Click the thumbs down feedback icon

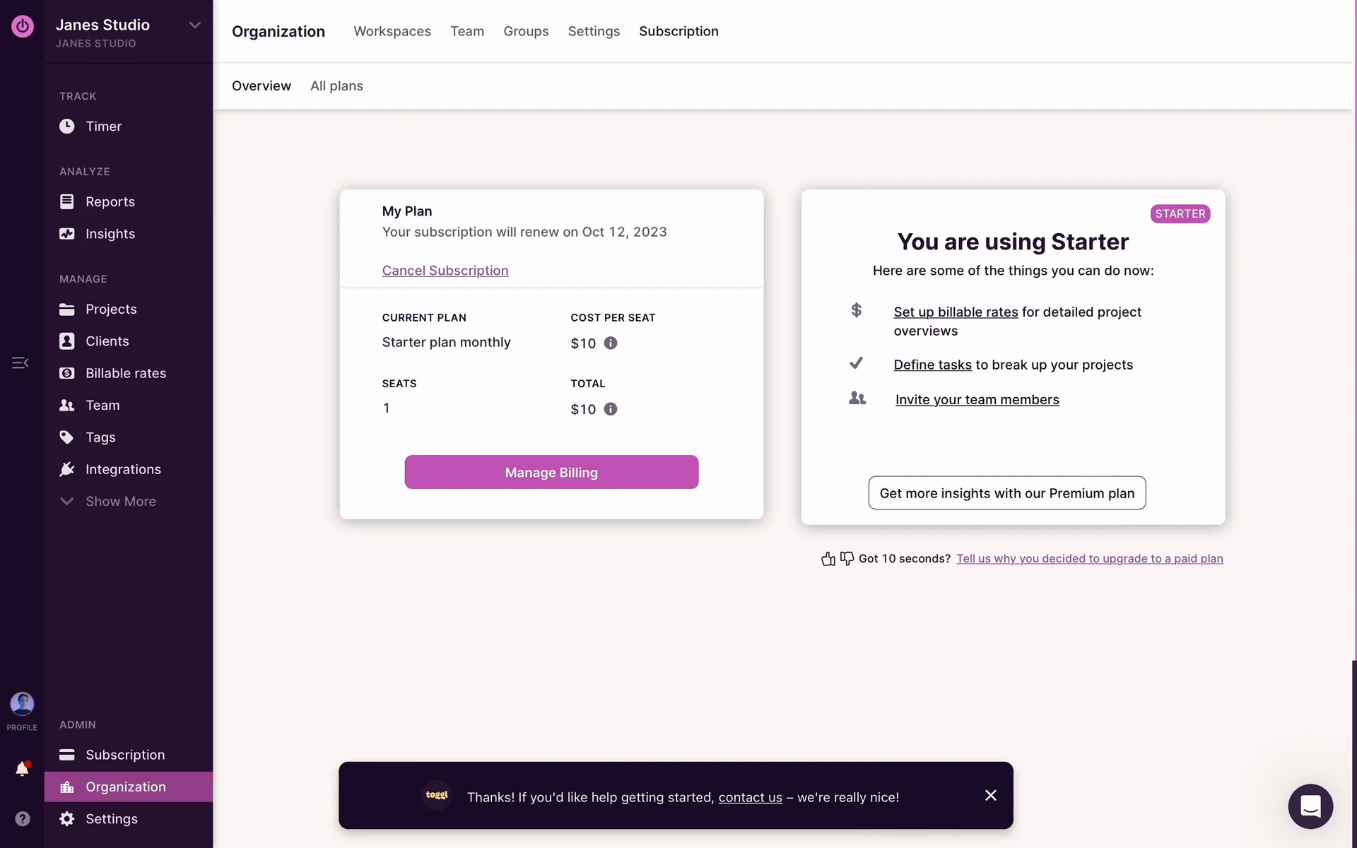[847, 559]
